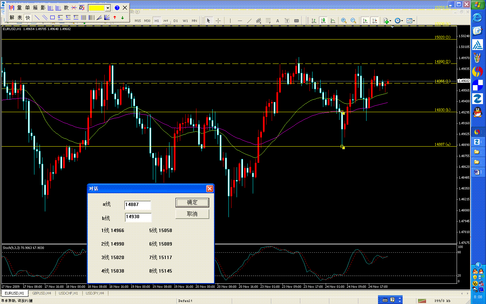The width and height of the screenshot is (486, 304).
Task: Click the red cross-lines icon in the floating toolbar
Action: pos(74,8)
